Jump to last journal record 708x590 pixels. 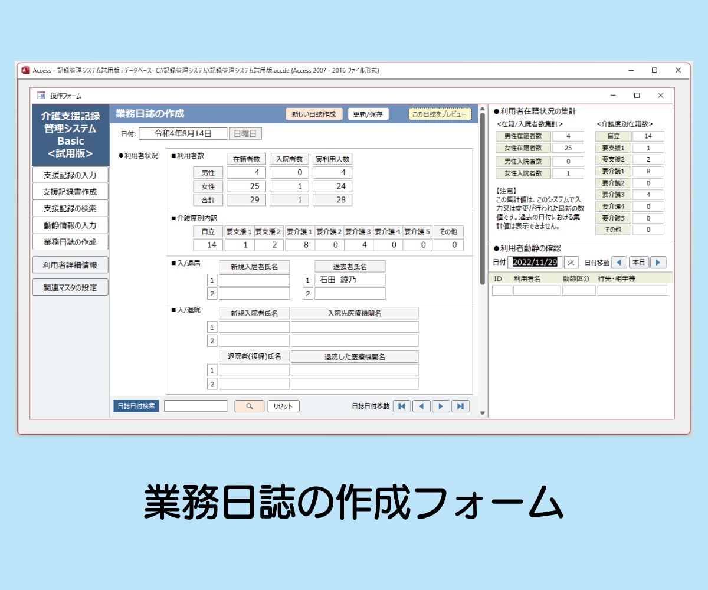pyautogui.click(x=460, y=406)
